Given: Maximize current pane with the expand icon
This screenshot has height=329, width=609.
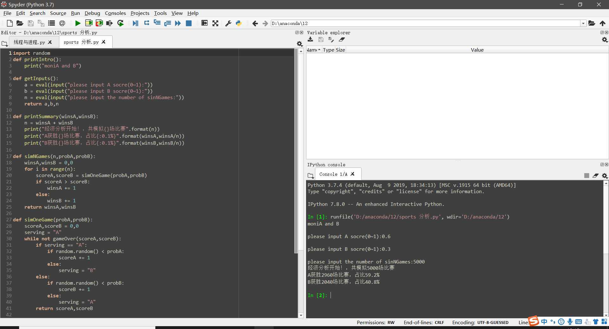Looking at the screenshot, I should (x=215, y=23).
